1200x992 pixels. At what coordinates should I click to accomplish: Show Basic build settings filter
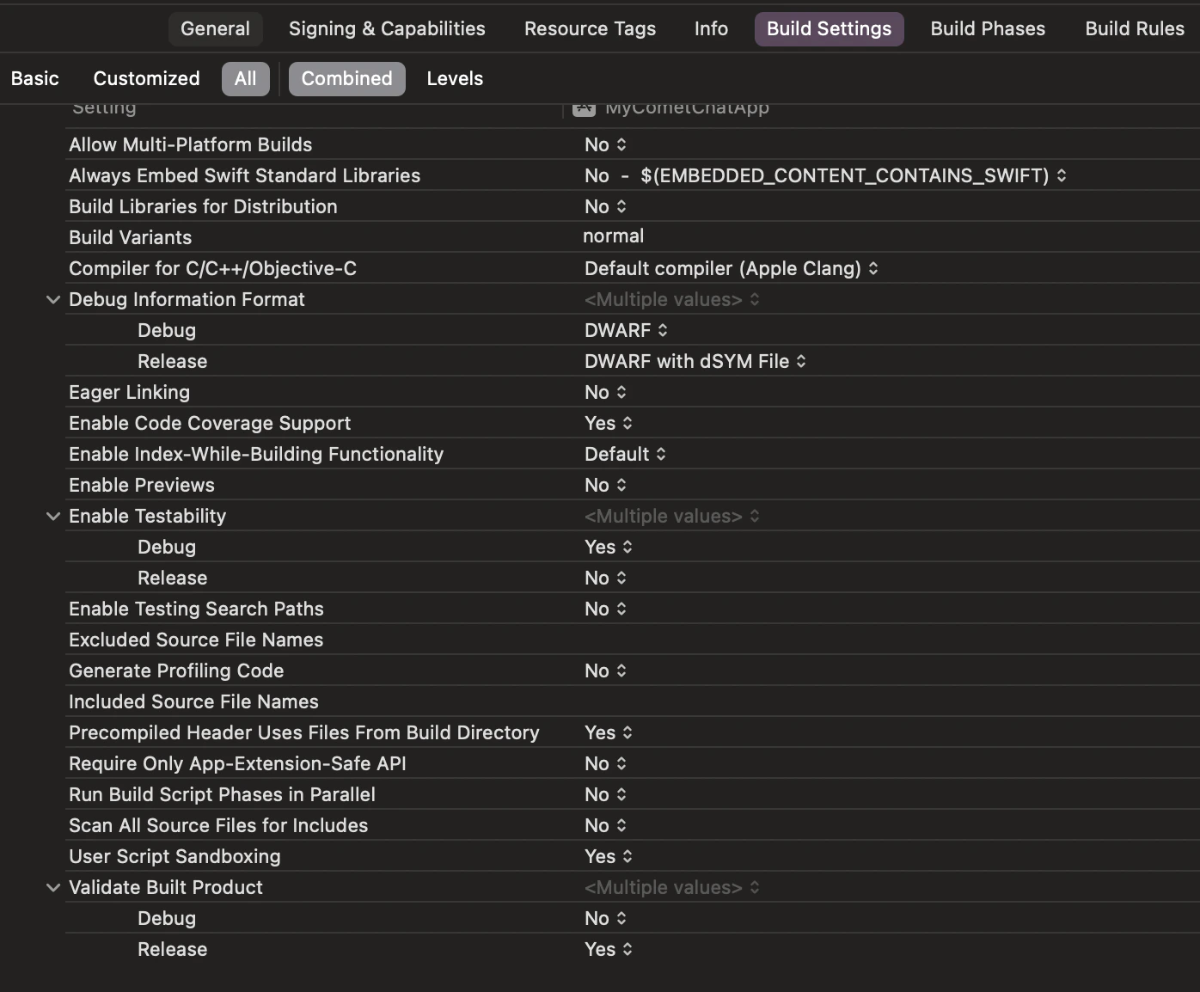pos(35,78)
